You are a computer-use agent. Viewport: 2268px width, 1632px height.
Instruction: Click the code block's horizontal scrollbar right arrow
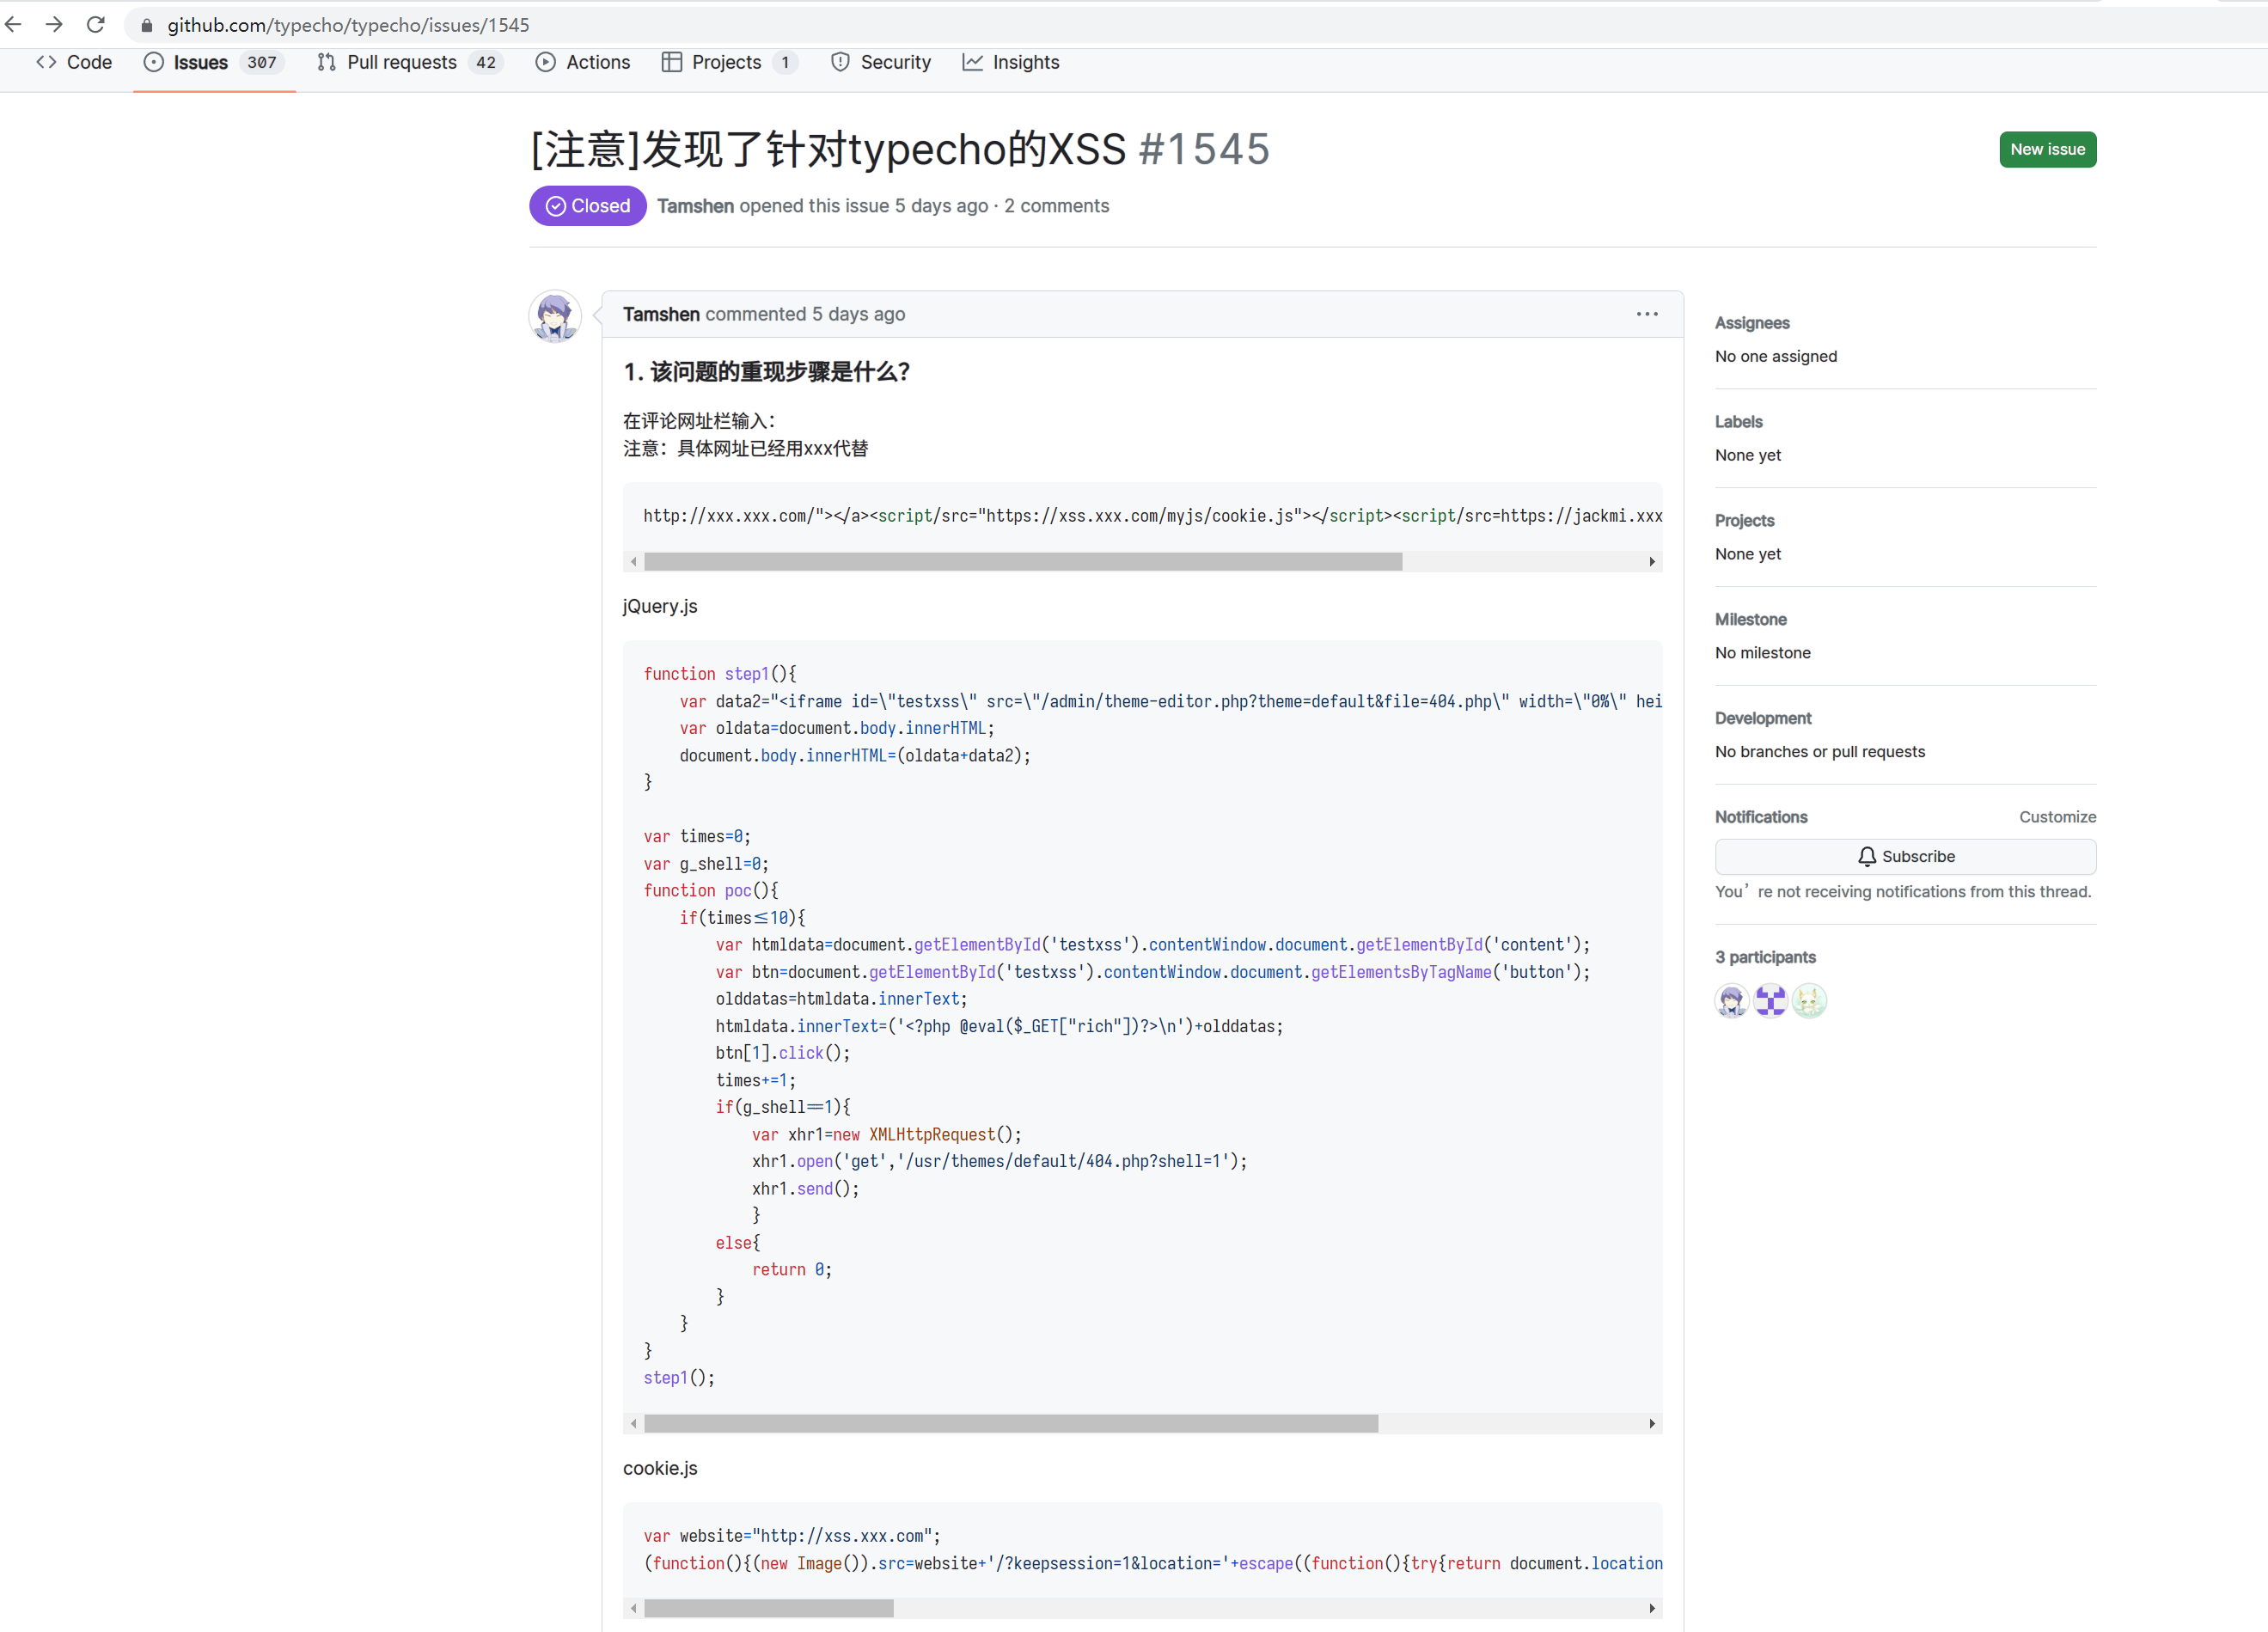pyautogui.click(x=1651, y=562)
